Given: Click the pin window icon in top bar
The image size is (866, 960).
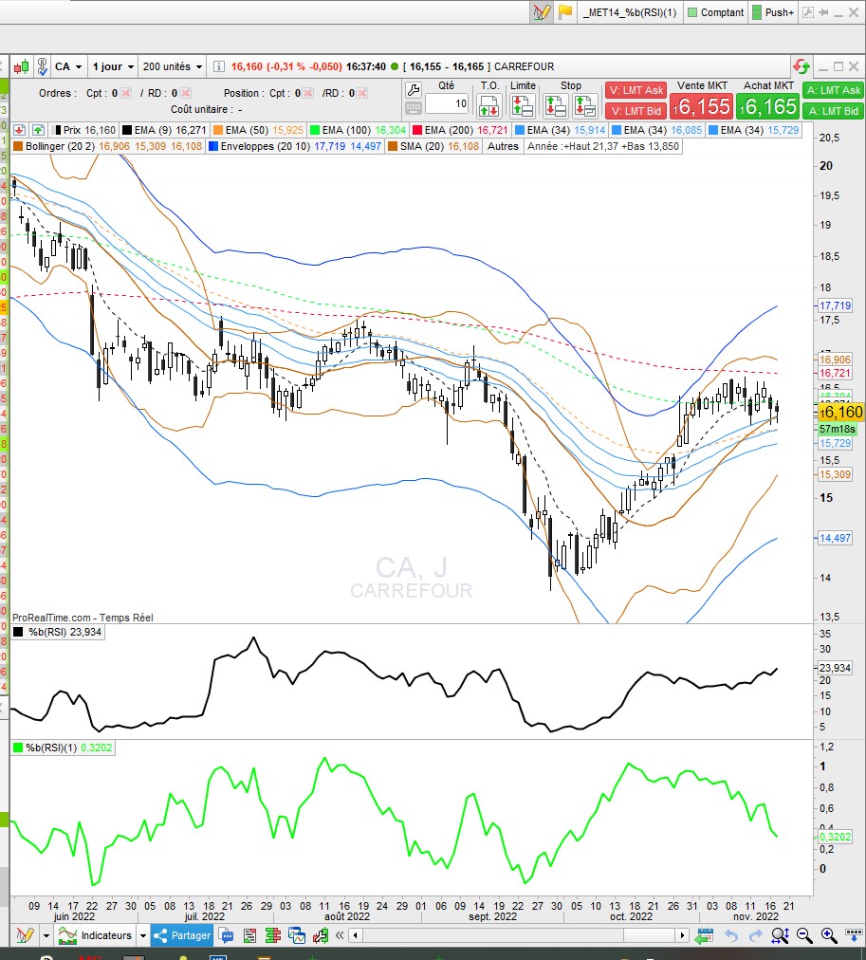Looking at the screenshot, I should 823,12.
